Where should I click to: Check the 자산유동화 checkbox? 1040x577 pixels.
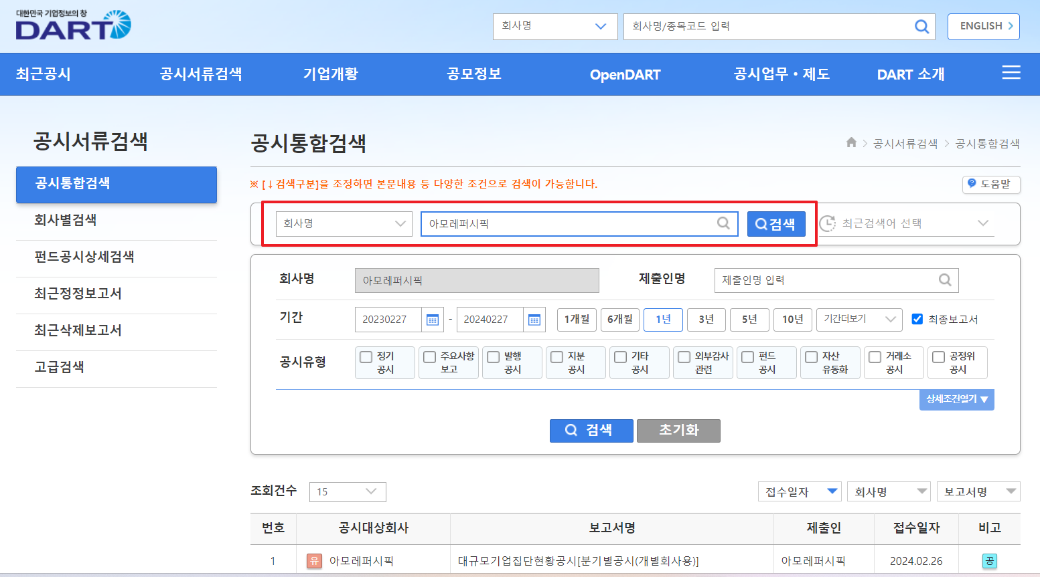tap(811, 357)
